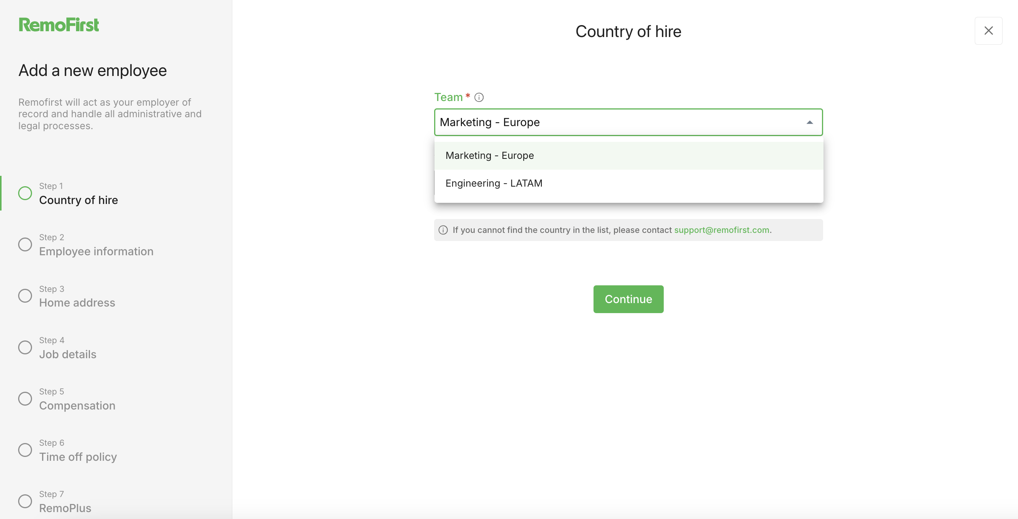Screen dimensions: 1018x519
Task: Click the RemoFirst logo
Action: [x=59, y=25]
